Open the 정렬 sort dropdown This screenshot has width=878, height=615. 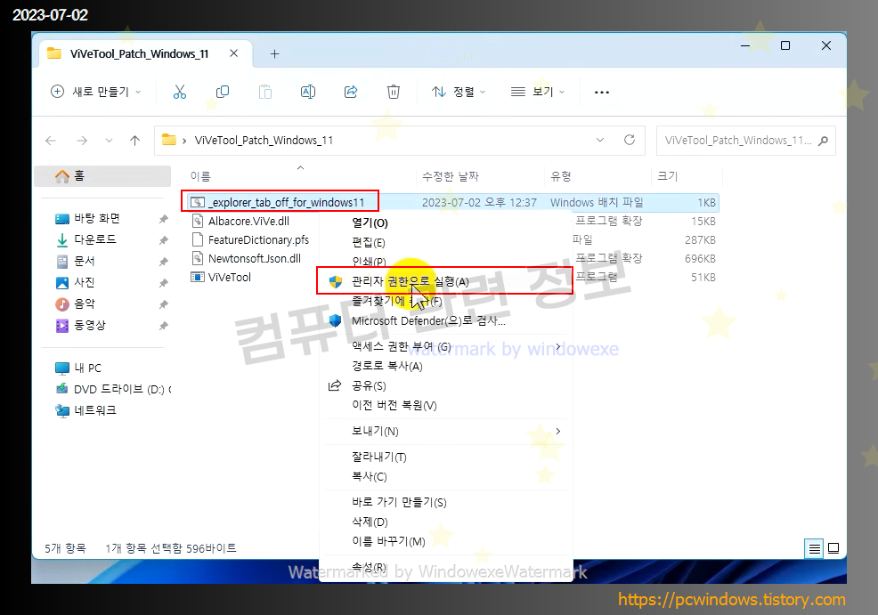pos(459,92)
